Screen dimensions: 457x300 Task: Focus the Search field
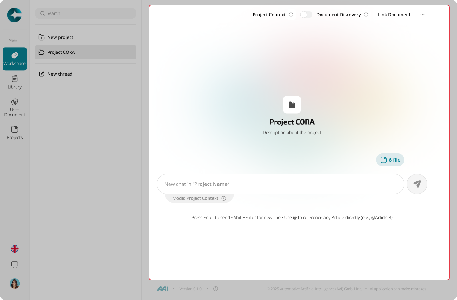85,13
